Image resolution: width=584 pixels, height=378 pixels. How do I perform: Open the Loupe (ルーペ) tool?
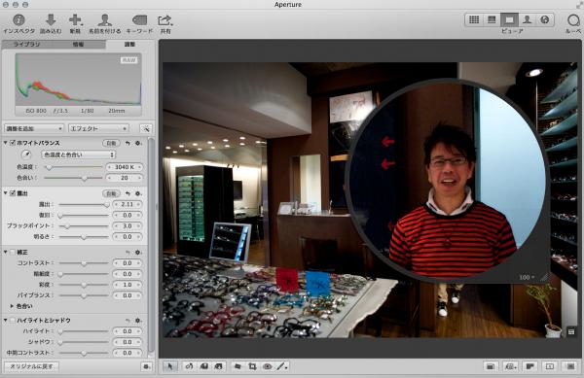pyautogui.click(x=573, y=20)
